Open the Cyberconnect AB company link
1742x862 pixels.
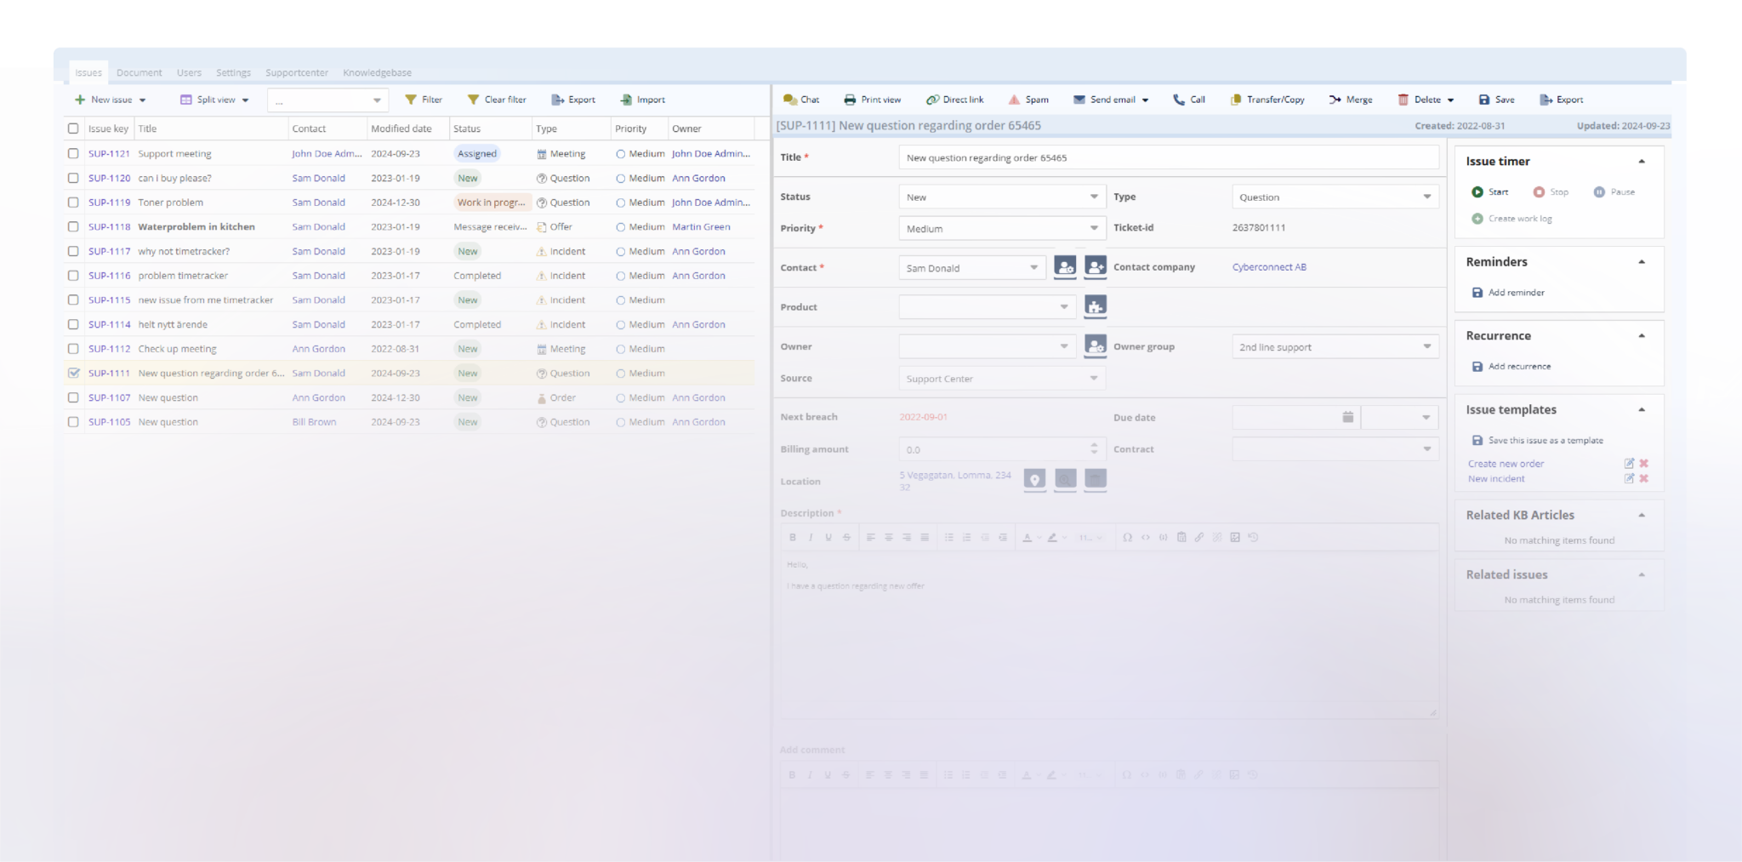tap(1268, 266)
